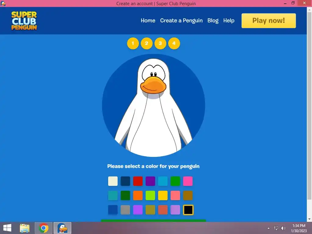Choose the bright green penguin color
Viewport: 312px width, 234px height.
(x=175, y=181)
